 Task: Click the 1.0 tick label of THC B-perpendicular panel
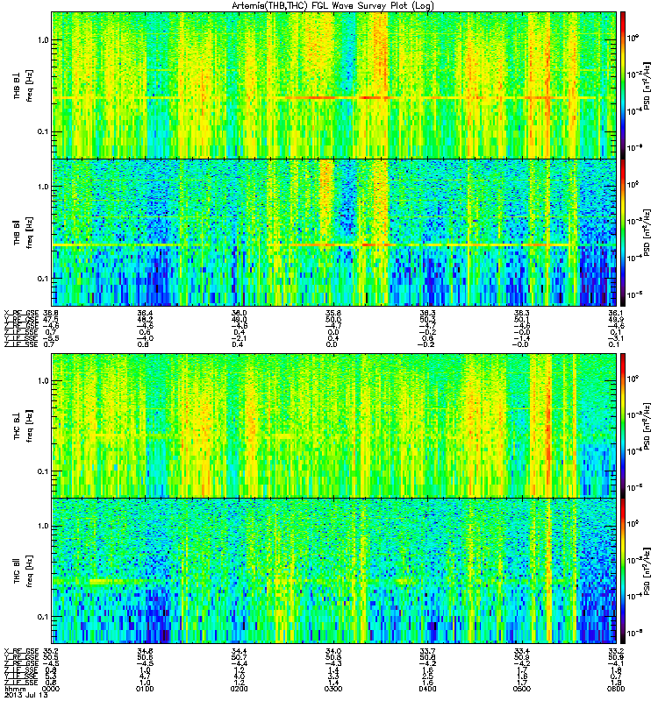click(43, 381)
